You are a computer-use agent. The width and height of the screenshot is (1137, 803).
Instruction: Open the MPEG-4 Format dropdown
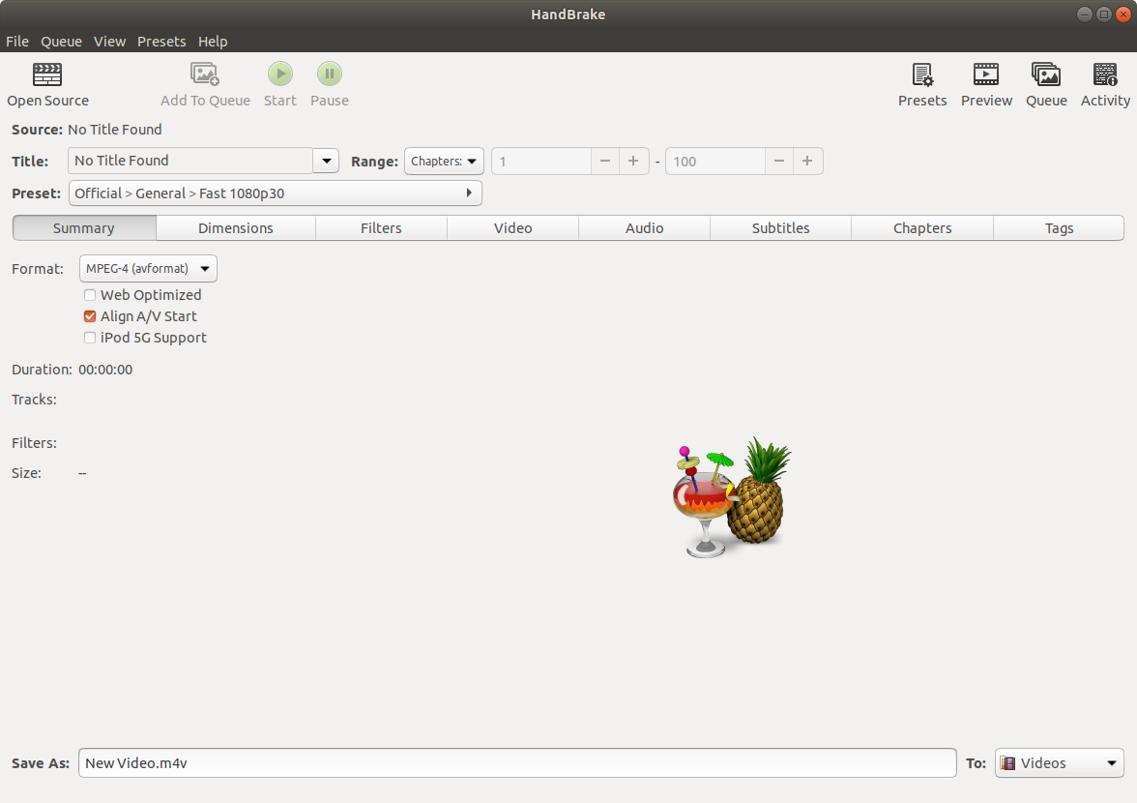click(148, 268)
